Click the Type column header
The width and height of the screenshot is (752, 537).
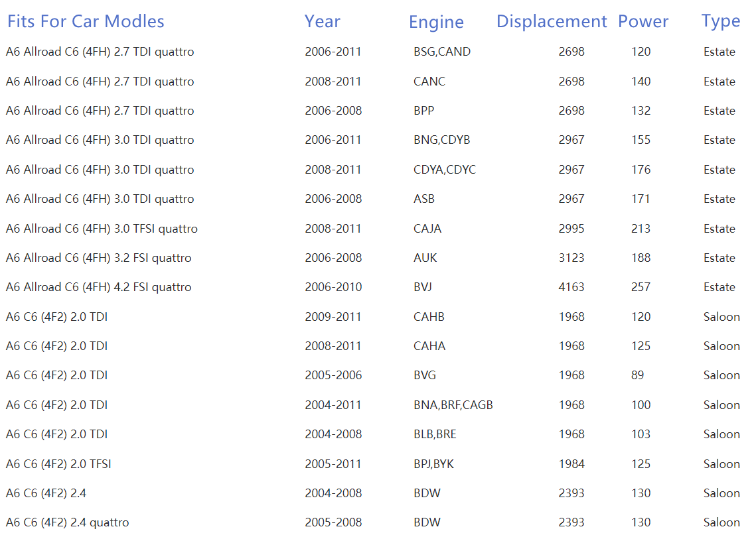pyautogui.click(x=720, y=21)
